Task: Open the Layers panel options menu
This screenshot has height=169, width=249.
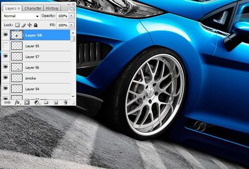Action: point(73,10)
